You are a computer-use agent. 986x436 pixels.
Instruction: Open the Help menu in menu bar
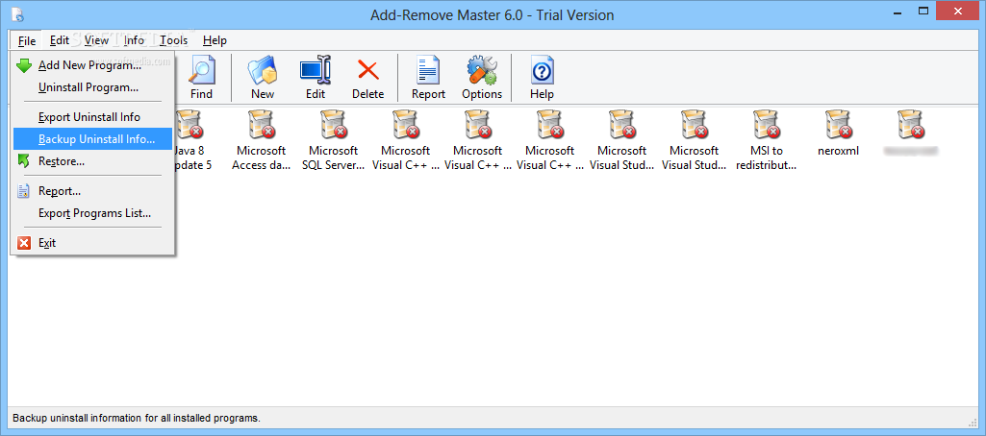[x=215, y=40]
